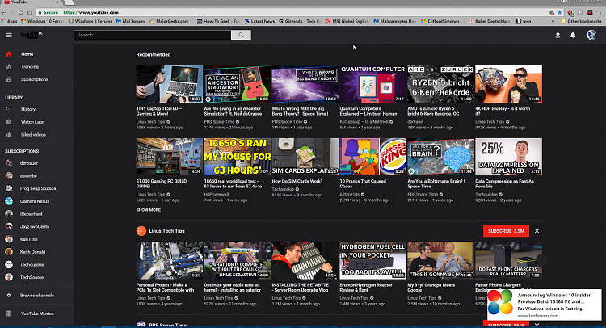Open the How-To Geek bookmark

(x=218, y=21)
